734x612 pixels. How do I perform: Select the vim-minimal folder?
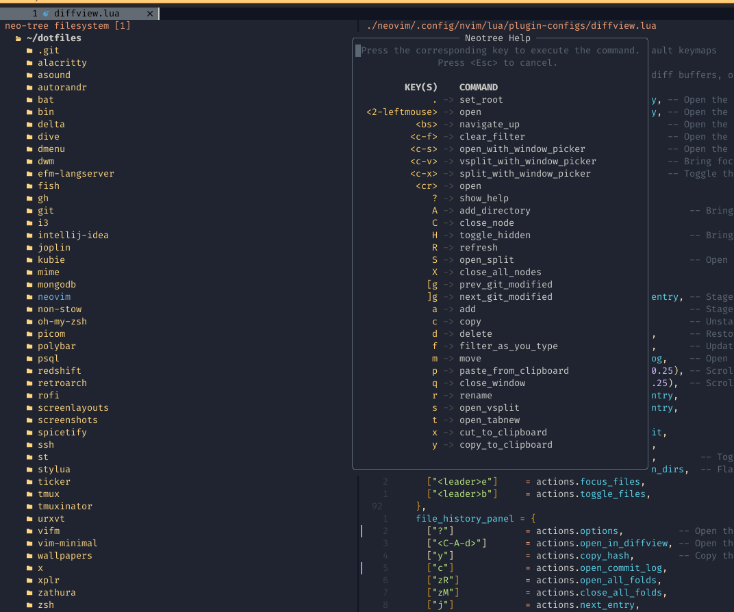click(67, 544)
